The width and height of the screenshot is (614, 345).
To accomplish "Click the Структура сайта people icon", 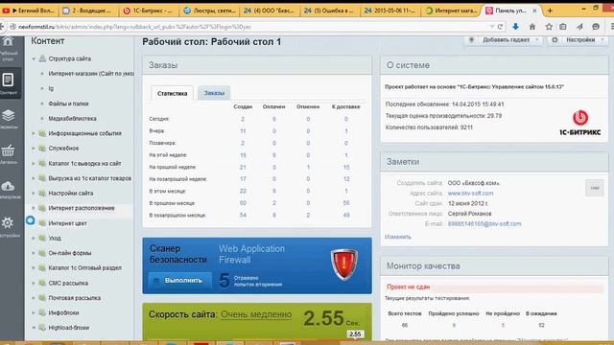I will coord(42,58).
